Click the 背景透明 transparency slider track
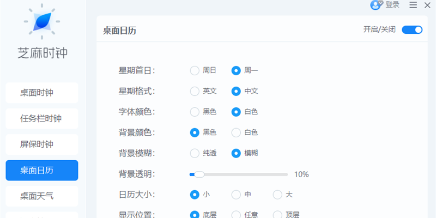Screen dimensions: 436x218 tap(245, 174)
